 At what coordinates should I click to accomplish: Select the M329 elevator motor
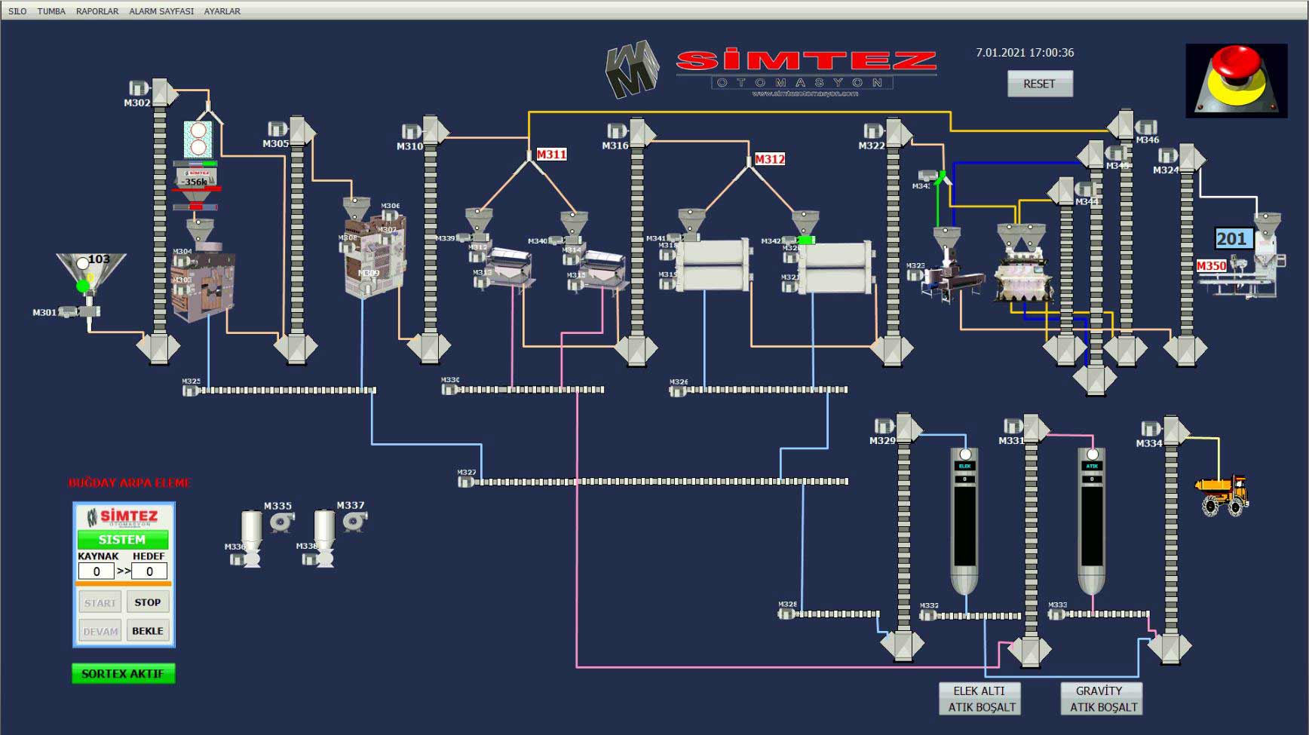point(885,426)
